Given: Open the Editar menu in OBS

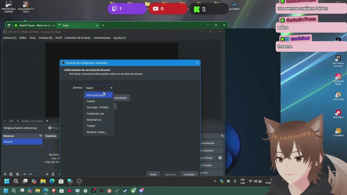Looking at the screenshot, I should [x=23, y=38].
